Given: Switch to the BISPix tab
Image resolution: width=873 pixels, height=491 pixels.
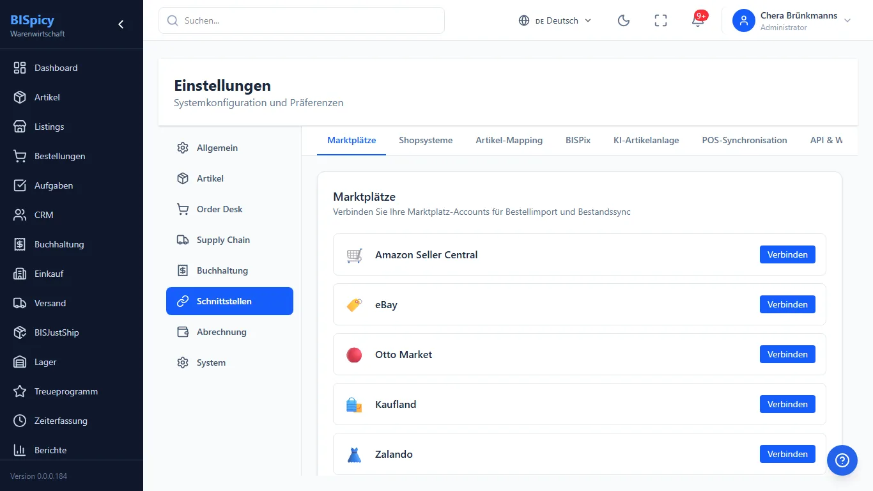Looking at the screenshot, I should pos(578,140).
